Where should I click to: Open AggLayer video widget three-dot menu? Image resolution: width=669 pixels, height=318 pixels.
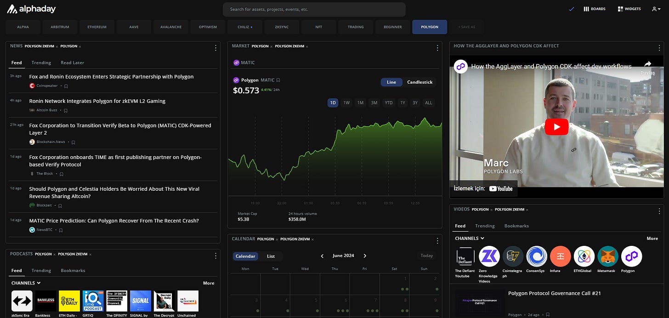659,48
